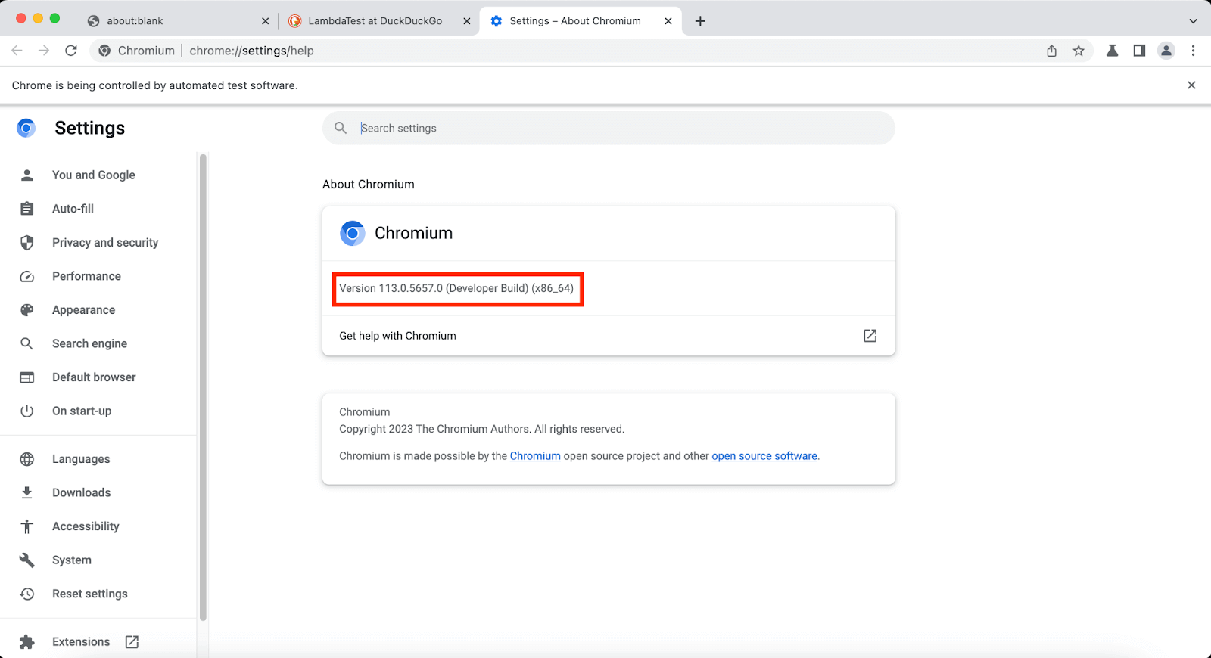This screenshot has height=658, width=1211.
Task: Click the Chromium version text
Action: point(456,288)
